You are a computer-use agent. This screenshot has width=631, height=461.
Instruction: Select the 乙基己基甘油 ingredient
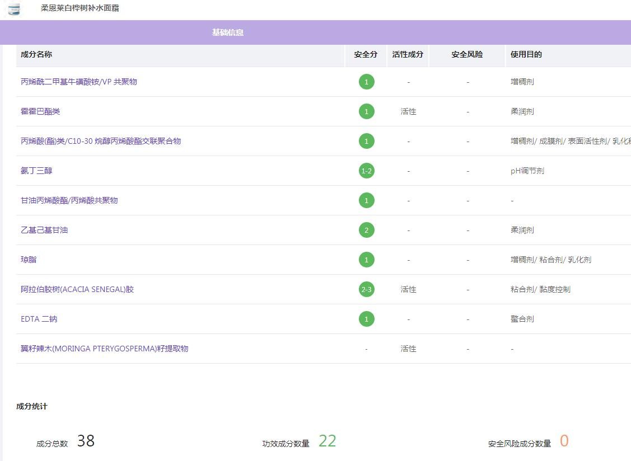tap(44, 230)
